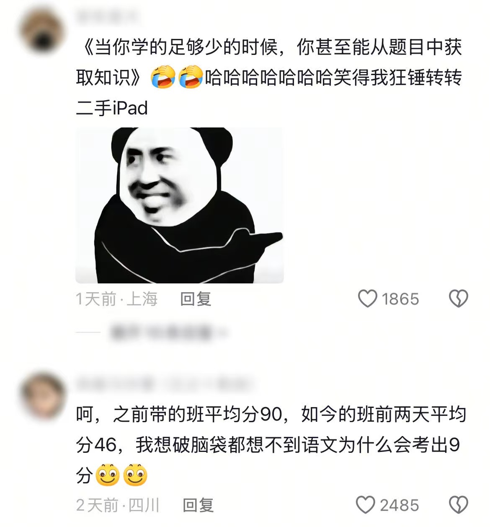Screen dimensions: 490x527
Task: Open the blurred username above the first comment
Action: [107, 18]
